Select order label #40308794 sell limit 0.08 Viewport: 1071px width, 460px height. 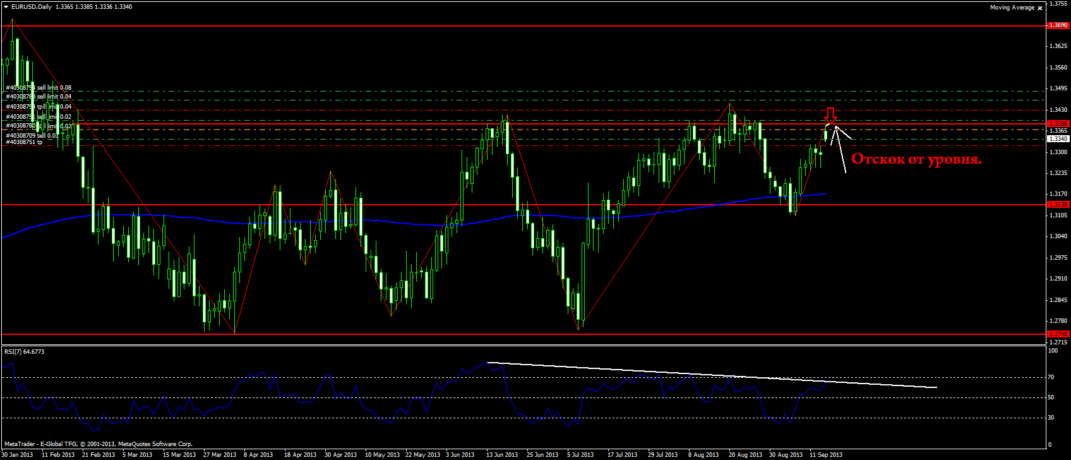tap(39, 88)
